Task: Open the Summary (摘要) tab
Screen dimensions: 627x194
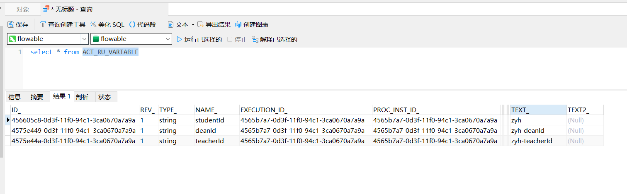Action: tap(37, 97)
